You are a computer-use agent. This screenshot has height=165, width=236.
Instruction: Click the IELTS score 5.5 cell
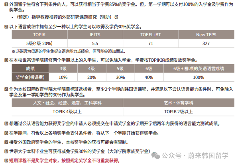click(x=95, y=43)
